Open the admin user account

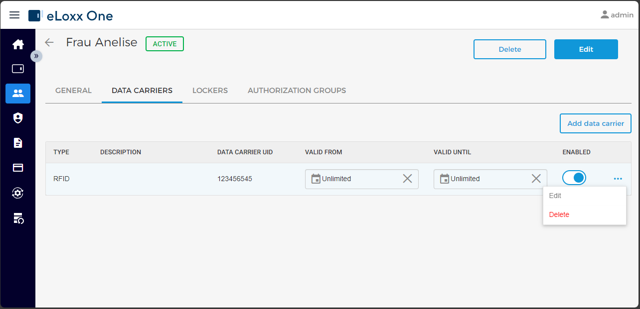click(617, 15)
